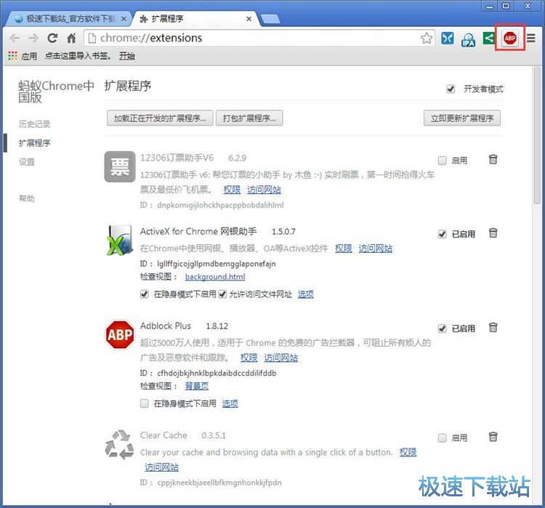Click the Clear Cache extension name
The image size is (545, 508).
coord(163,435)
